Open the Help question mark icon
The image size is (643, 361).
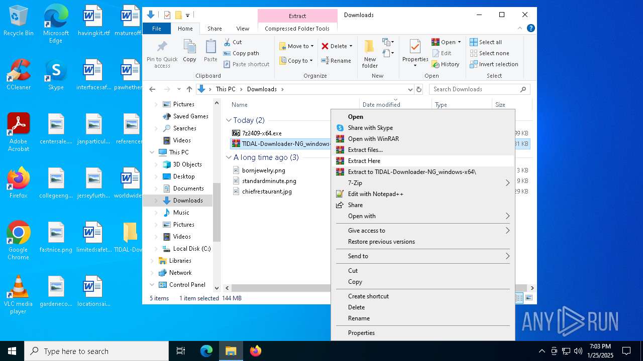point(531,29)
